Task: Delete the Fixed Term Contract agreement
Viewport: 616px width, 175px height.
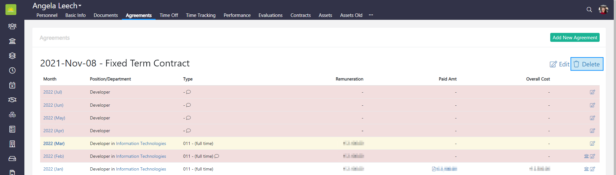Action: click(587, 64)
